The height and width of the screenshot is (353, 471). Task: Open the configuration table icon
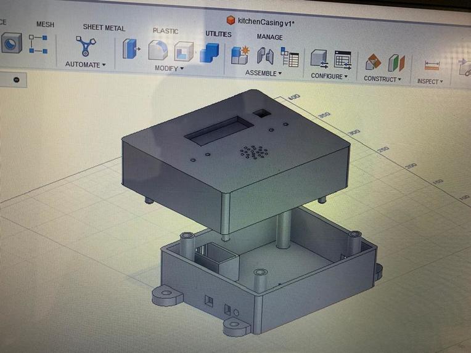pyautogui.click(x=343, y=60)
